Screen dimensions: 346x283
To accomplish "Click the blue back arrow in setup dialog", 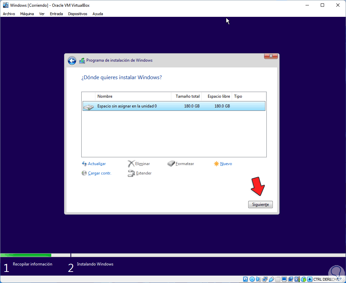I will click(72, 61).
